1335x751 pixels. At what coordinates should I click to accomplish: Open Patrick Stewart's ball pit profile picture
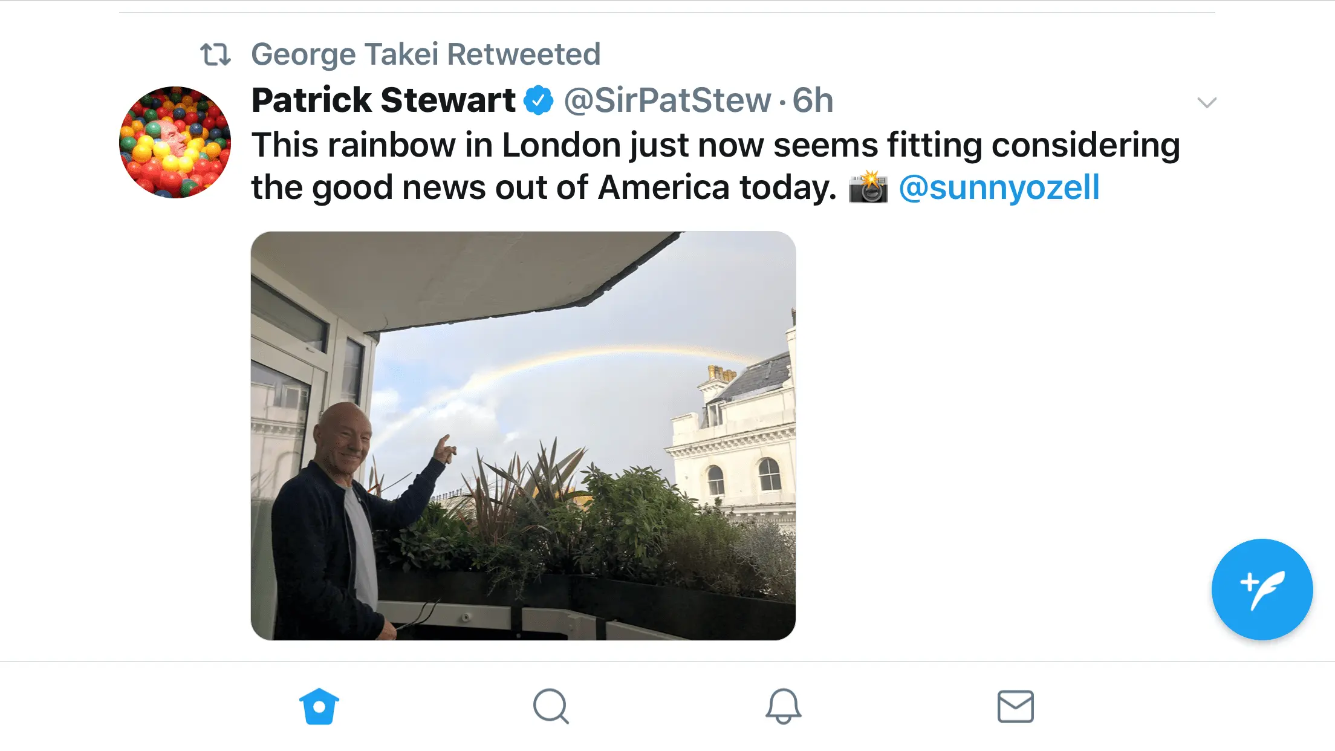tap(175, 142)
